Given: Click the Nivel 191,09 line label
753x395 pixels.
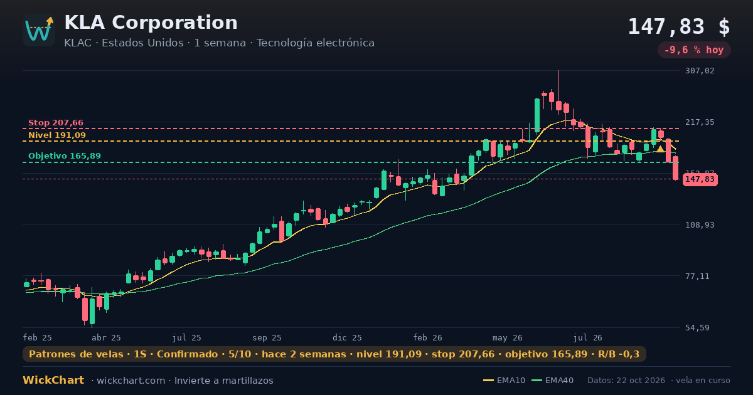Looking at the screenshot, I should tap(57, 135).
